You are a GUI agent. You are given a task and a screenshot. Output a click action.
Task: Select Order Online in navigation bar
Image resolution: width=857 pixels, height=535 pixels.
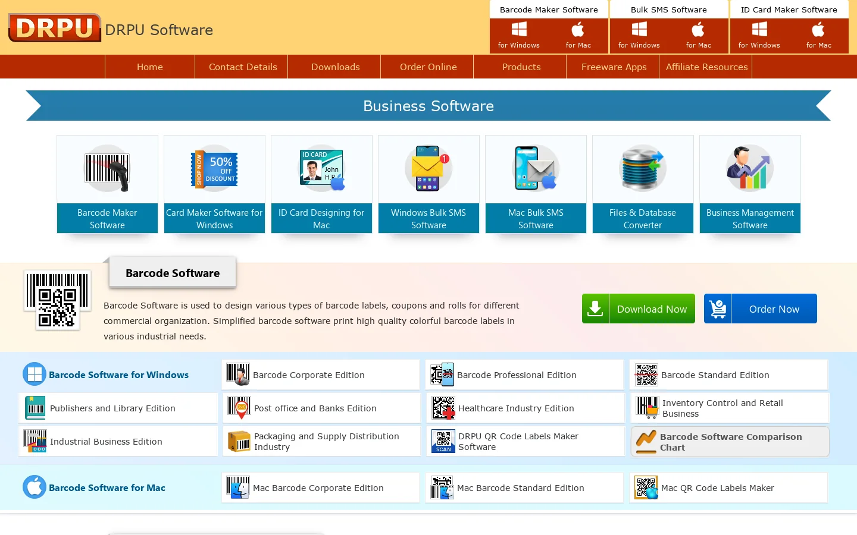coord(428,67)
